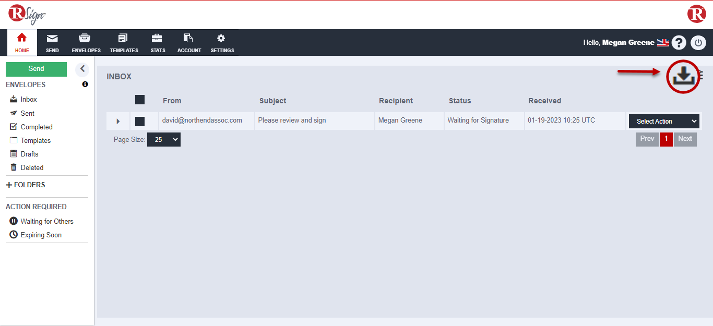Toggle the select-all checkbox in table header
The image size is (713, 326).
click(140, 100)
